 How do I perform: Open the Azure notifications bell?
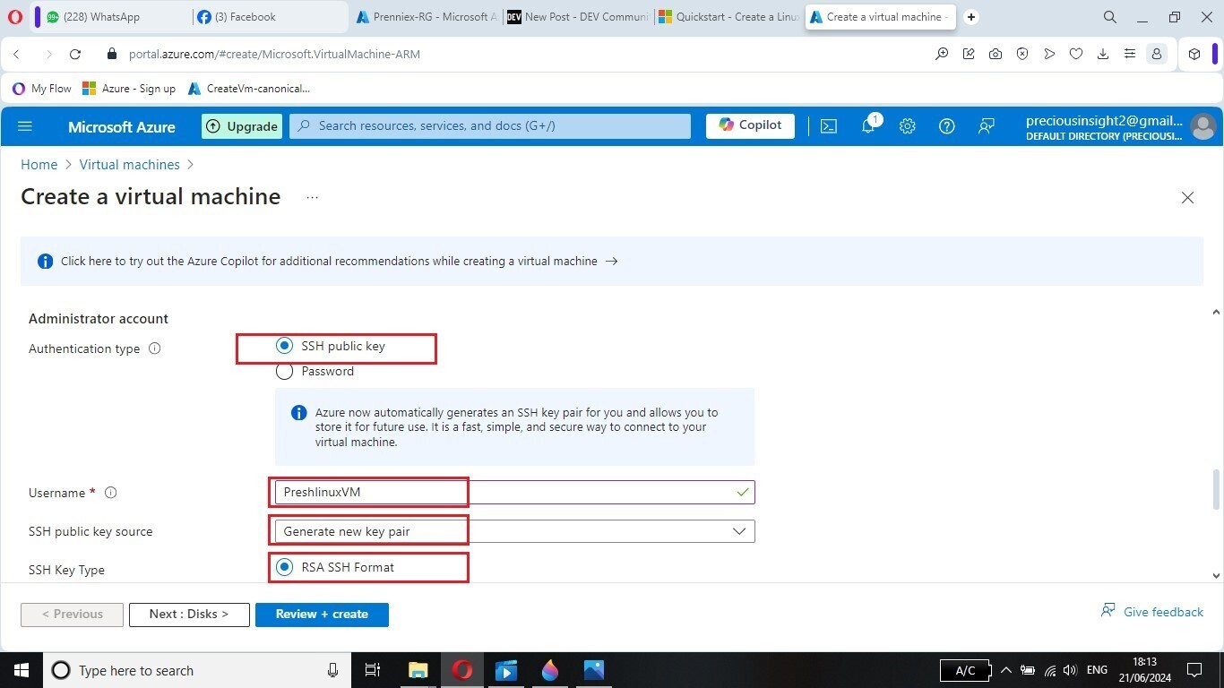click(868, 125)
